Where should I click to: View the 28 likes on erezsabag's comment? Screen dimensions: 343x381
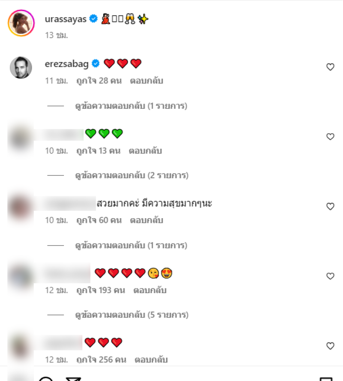(x=99, y=81)
